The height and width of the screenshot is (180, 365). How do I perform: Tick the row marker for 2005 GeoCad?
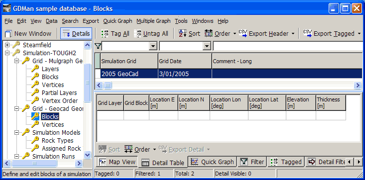pos(98,74)
